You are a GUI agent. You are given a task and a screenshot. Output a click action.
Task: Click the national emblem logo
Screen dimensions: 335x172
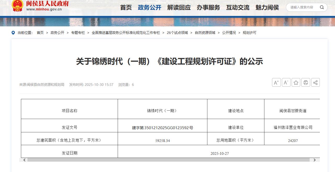point(18,5)
